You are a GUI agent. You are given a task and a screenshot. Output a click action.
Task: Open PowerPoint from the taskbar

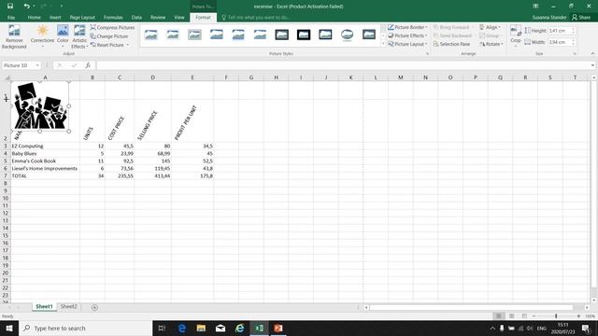278,328
